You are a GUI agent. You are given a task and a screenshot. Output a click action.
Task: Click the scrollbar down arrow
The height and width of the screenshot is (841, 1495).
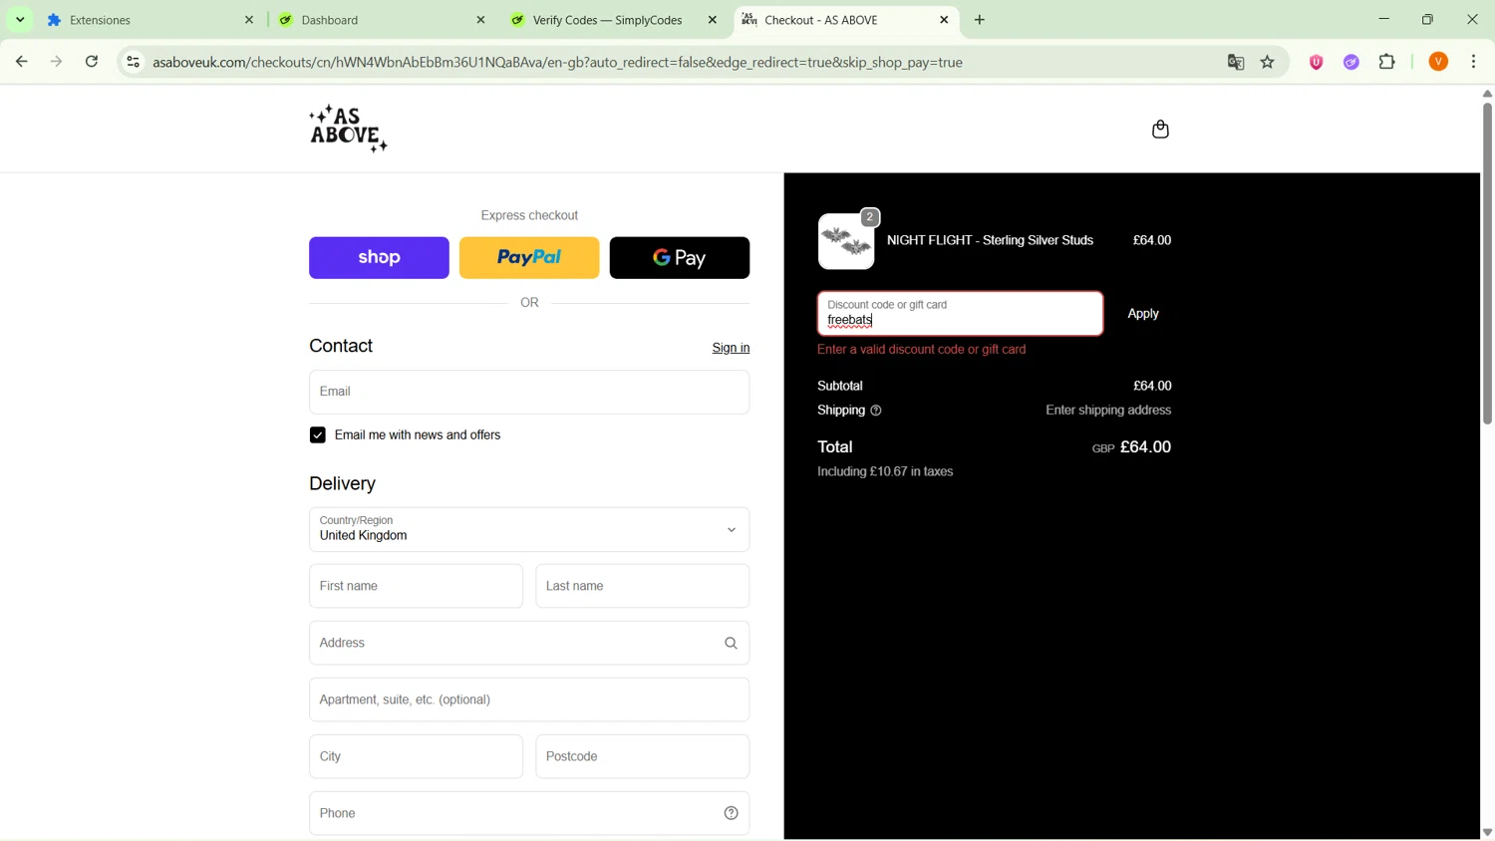click(1487, 833)
